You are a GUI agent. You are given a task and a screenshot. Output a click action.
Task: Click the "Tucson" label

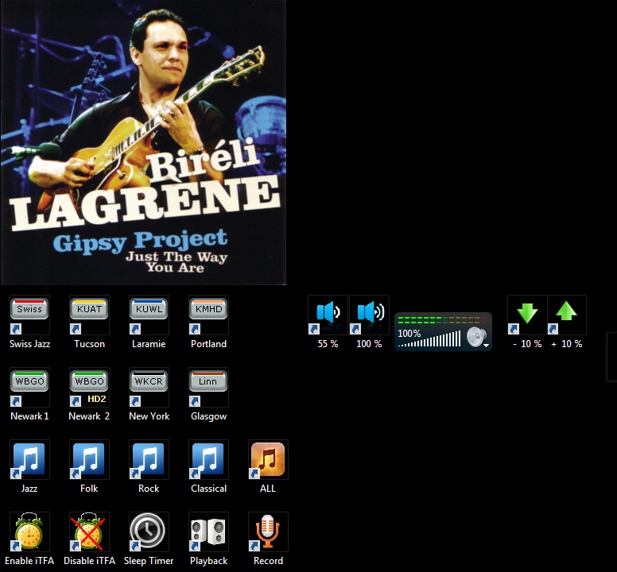click(89, 344)
